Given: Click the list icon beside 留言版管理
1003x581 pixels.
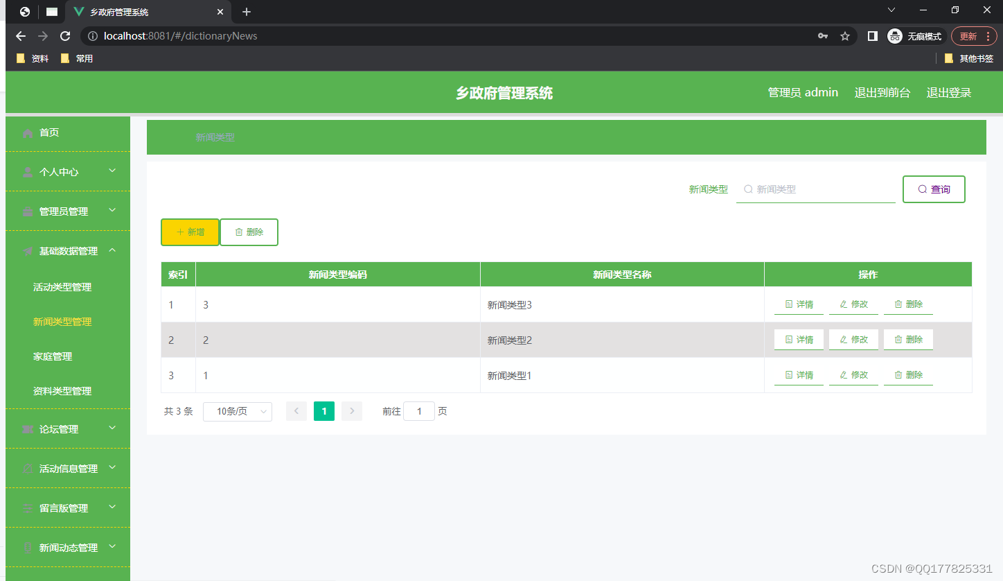Looking at the screenshot, I should (x=28, y=508).
